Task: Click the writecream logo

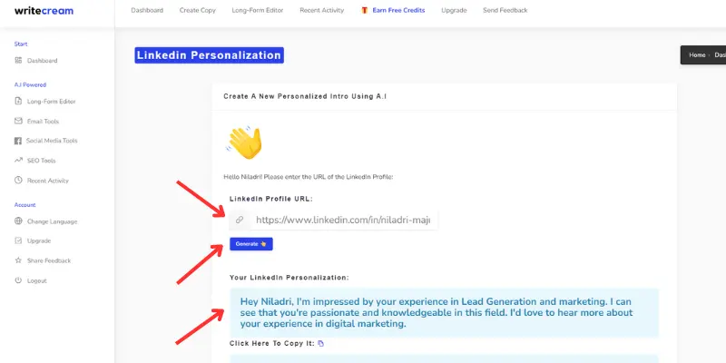Action: click(44, 11)
